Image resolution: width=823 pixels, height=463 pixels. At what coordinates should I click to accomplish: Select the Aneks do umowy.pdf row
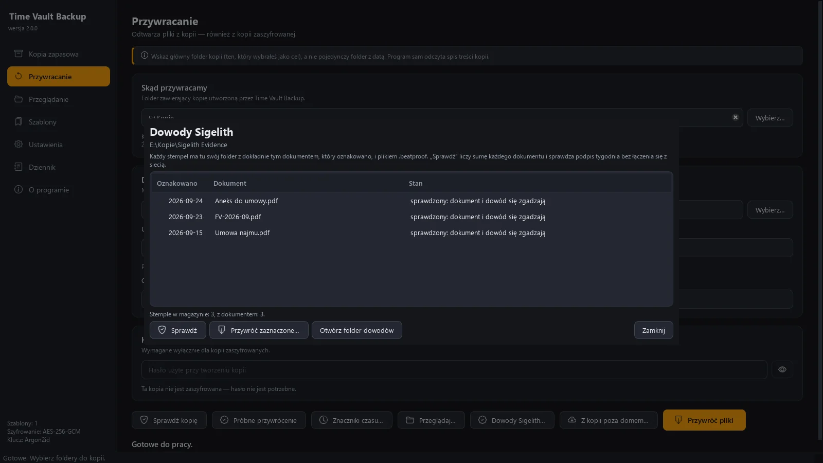pyautogui.click(x=411, y=201)
